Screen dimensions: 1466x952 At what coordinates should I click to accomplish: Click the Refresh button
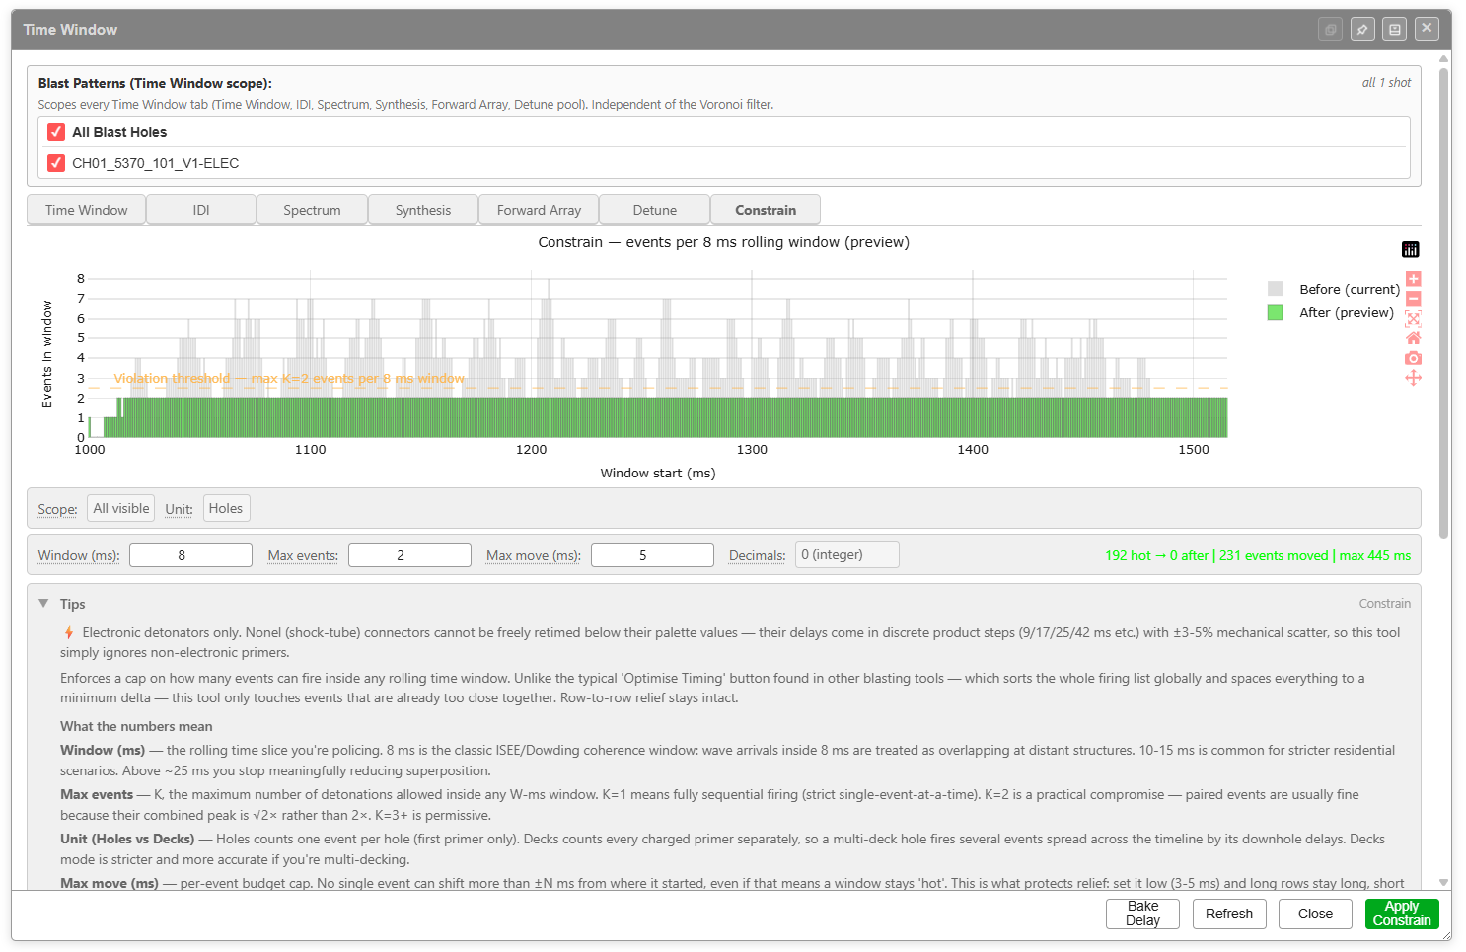coord(1229,914)
